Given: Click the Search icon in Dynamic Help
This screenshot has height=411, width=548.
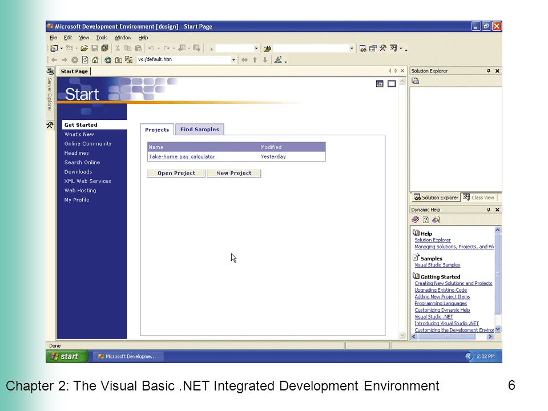Looking at the screenshot, I should [436, 219].
